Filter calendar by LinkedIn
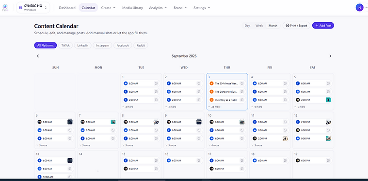This screenshot has width=368, height=181. (82, 45)
